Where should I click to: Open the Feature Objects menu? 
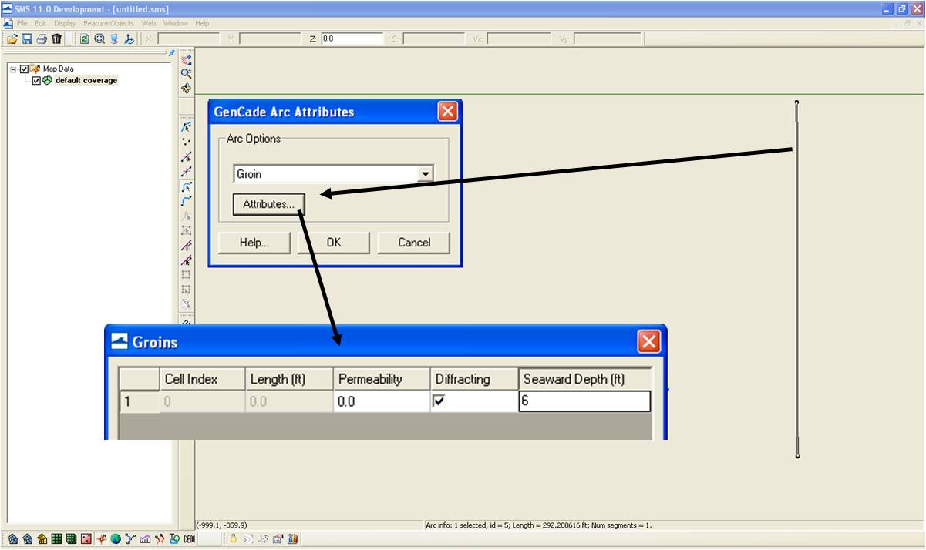pos(109,23)
